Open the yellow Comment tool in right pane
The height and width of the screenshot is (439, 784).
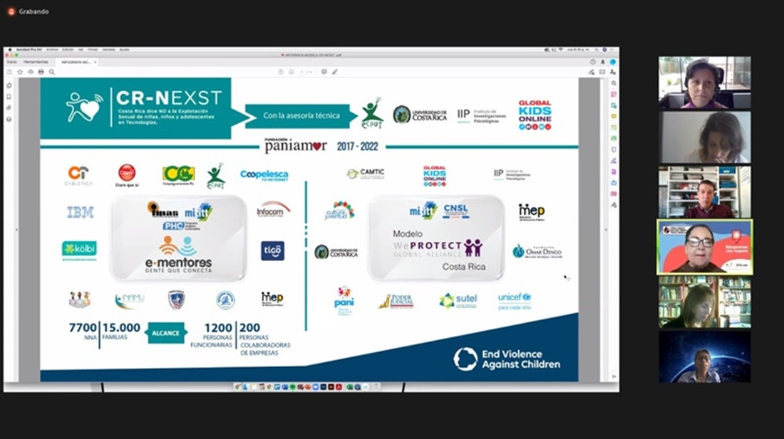coord(614,116)
